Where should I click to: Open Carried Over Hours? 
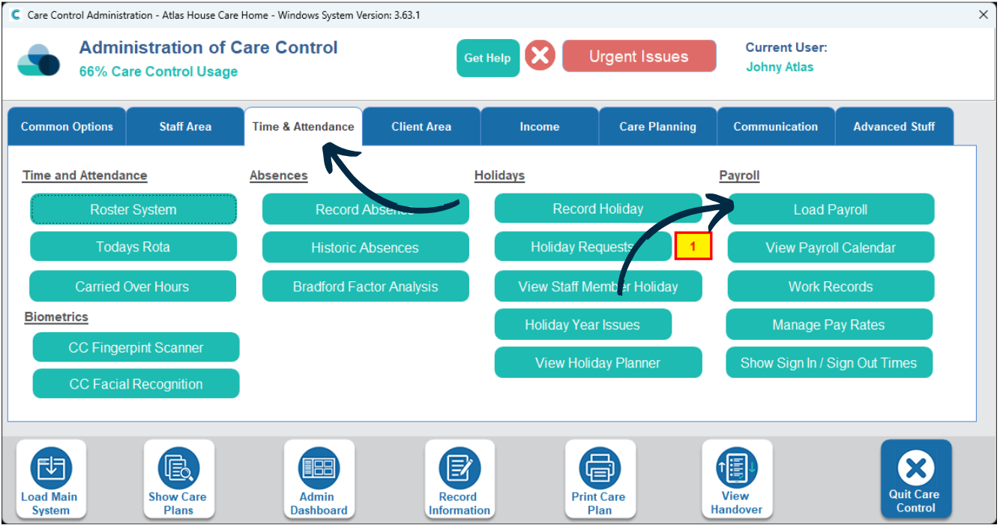(x=133, y=286)
